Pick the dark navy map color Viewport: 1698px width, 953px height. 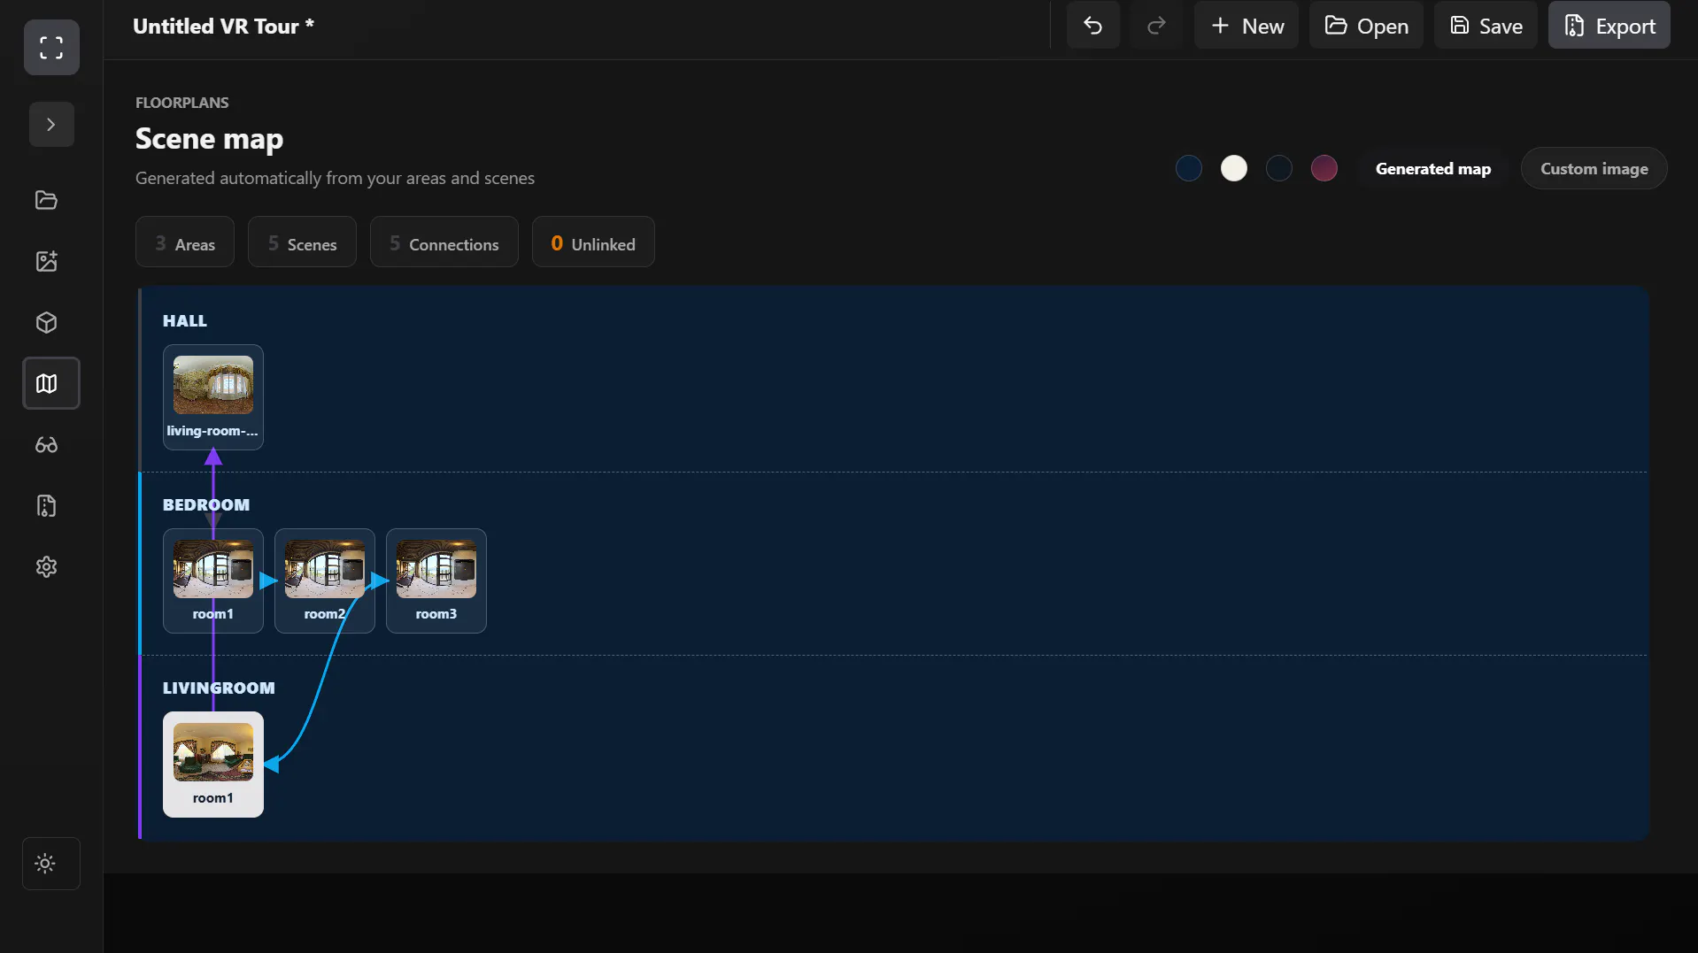click(1279, 168)
